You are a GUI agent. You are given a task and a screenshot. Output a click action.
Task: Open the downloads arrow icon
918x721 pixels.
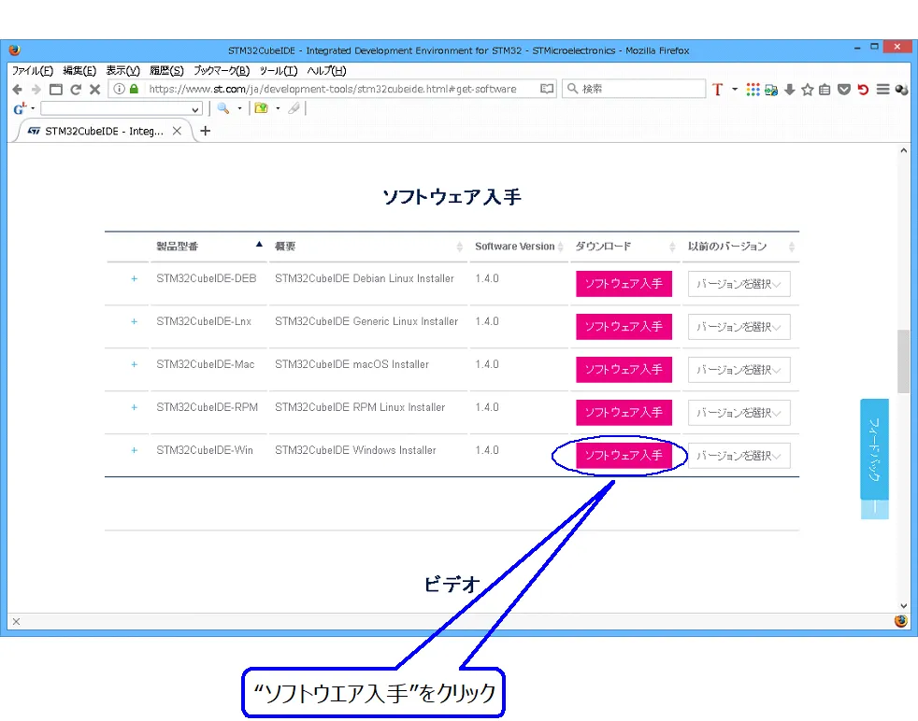point(789,90)
